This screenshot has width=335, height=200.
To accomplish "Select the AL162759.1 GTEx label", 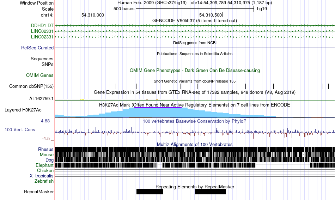I will pos(41,99).
